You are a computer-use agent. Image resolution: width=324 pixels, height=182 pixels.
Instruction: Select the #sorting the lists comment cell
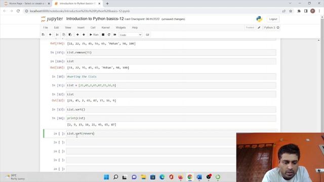pyautogui.click(x=171, y=76)
